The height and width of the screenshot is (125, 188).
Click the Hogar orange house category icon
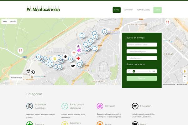100,123
